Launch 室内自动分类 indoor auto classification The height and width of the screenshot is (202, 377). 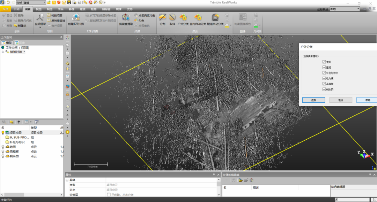(x=198, y=18)
